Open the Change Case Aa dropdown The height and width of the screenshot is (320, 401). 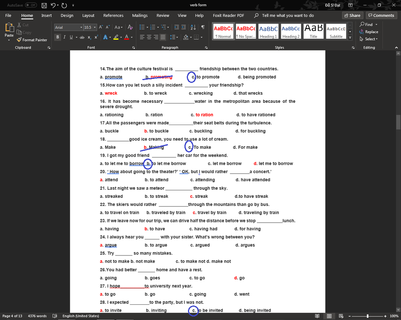point(118,27)
